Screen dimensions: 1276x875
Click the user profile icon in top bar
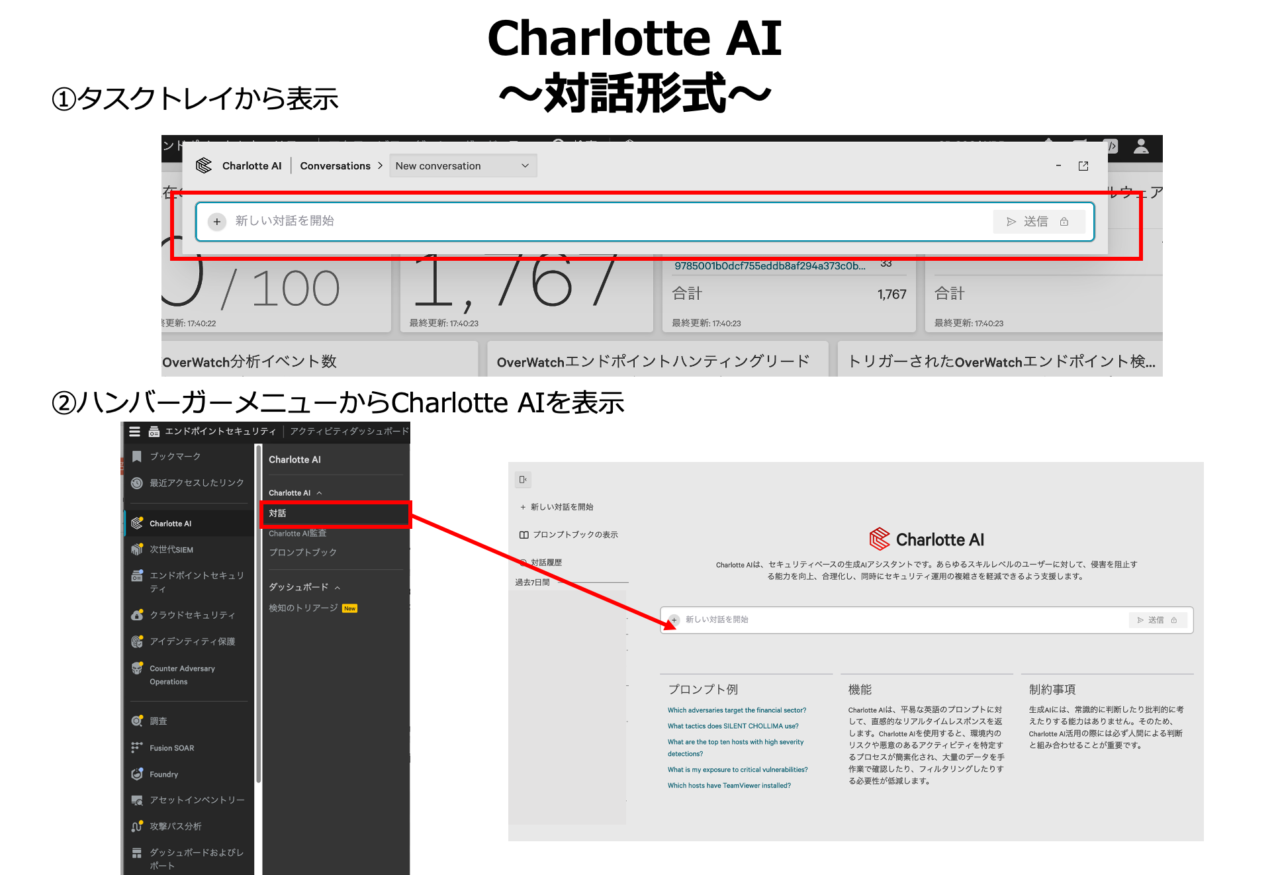1141,146
